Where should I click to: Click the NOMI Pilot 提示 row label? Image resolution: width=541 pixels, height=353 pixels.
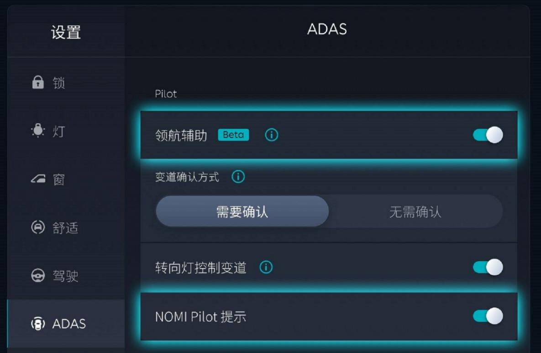click(x=200, y=316)
